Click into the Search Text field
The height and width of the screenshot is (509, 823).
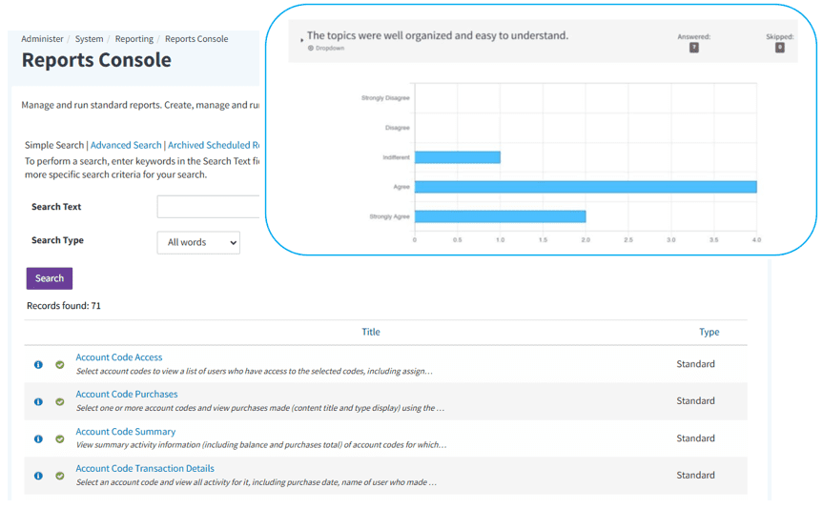(x=210, y=207)
